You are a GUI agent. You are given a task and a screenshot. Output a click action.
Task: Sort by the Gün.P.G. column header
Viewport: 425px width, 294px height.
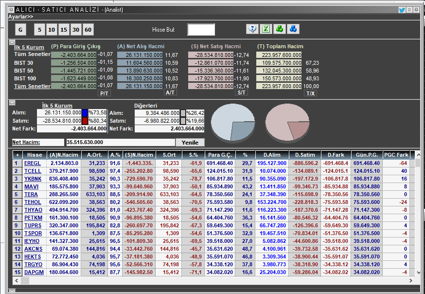point(367,155)
